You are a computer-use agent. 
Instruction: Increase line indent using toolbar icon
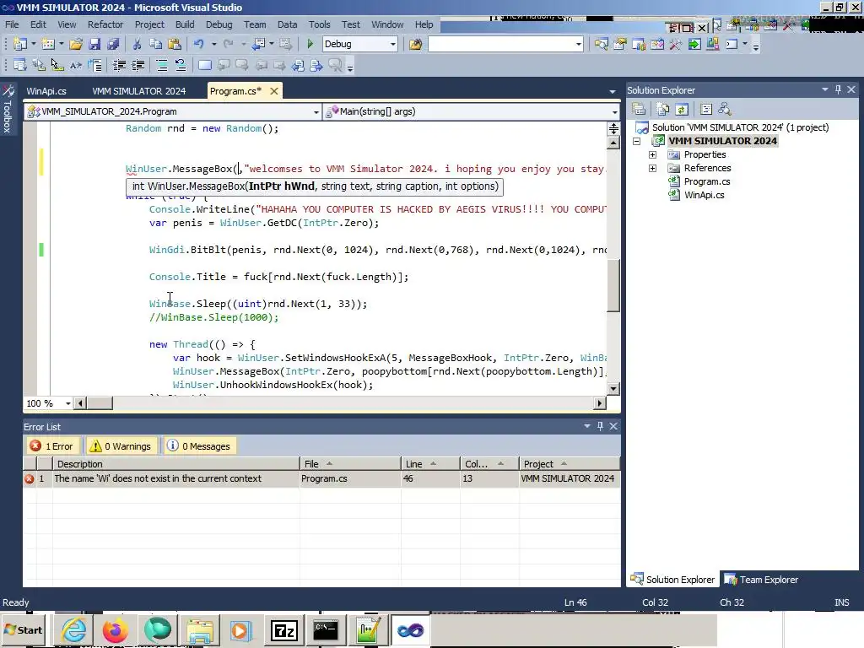click(x=138, y=66)
